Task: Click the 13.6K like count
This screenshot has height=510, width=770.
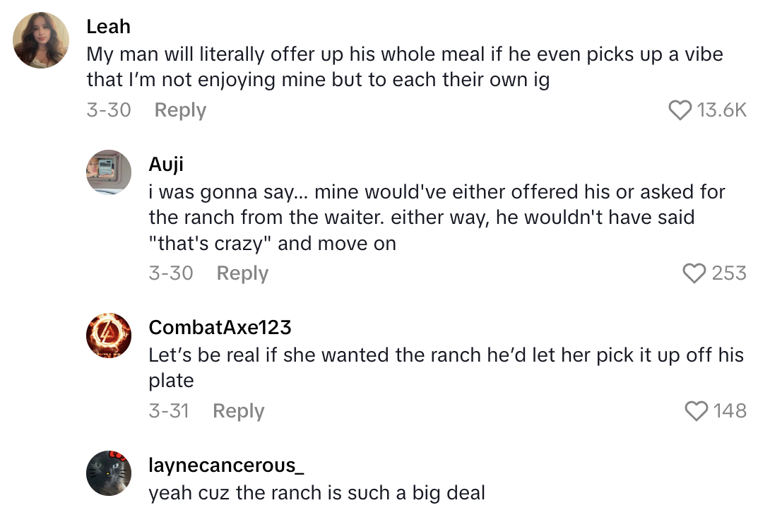Action: coord(721,110)
